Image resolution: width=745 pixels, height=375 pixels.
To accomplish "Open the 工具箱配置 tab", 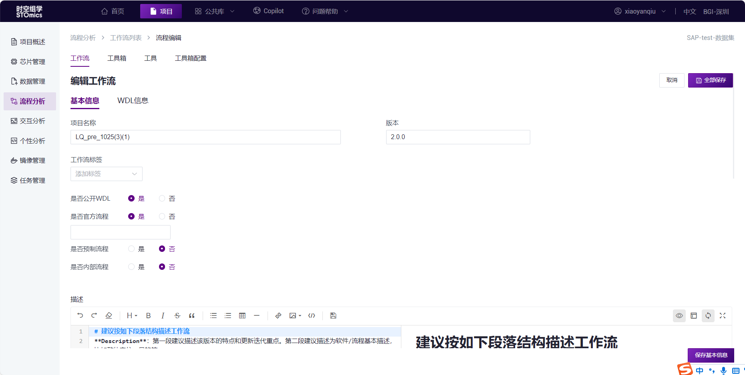I will pyautogui.click(x=191, y=58).
